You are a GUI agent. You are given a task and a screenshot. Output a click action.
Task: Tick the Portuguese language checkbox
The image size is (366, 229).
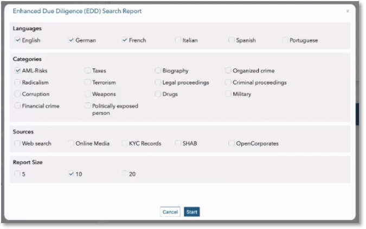tap(285, 40)
